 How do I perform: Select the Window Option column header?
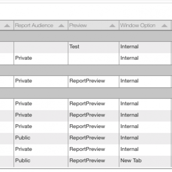[x=145, y=25]
